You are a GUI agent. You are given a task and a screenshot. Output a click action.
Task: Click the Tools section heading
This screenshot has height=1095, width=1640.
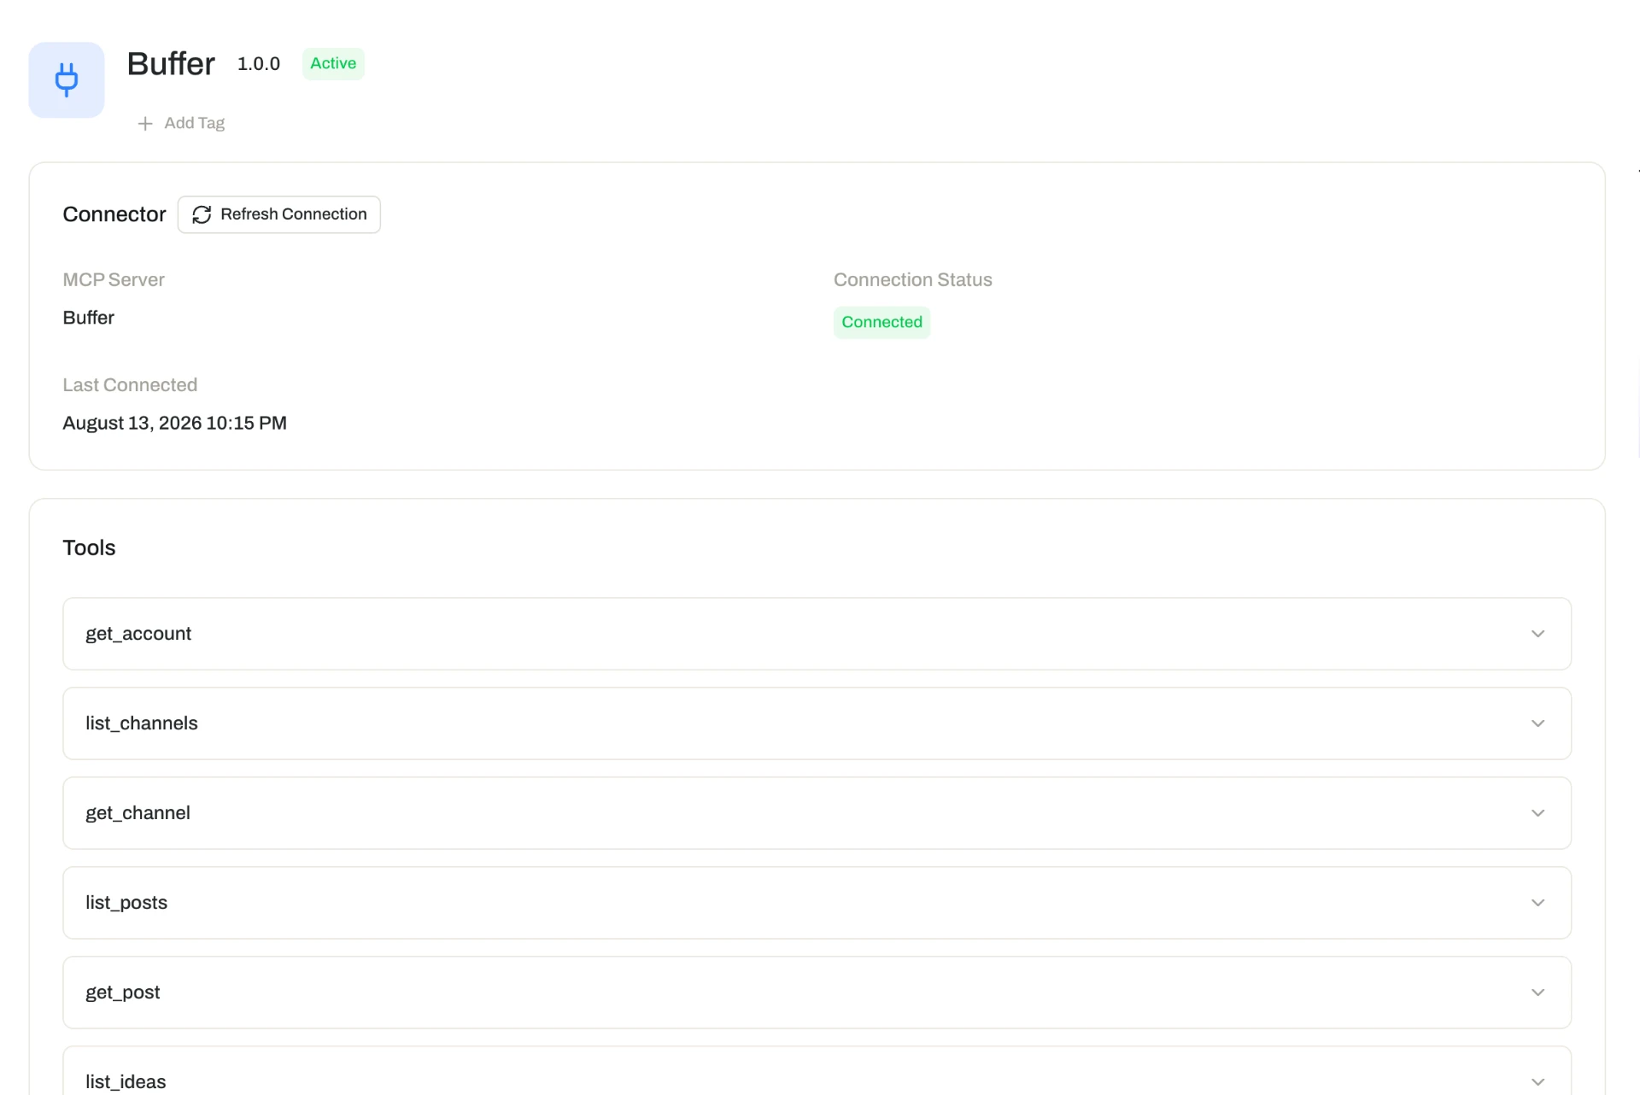tap(89, 547)
